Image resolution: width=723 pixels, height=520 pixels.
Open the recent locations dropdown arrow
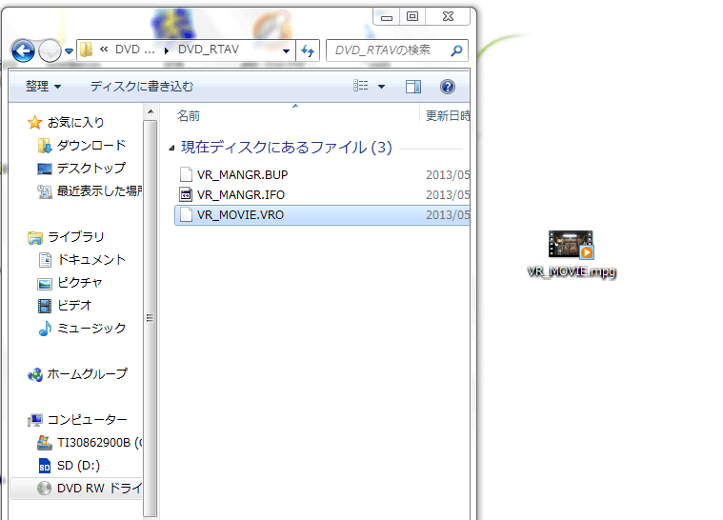coord(69,51)
